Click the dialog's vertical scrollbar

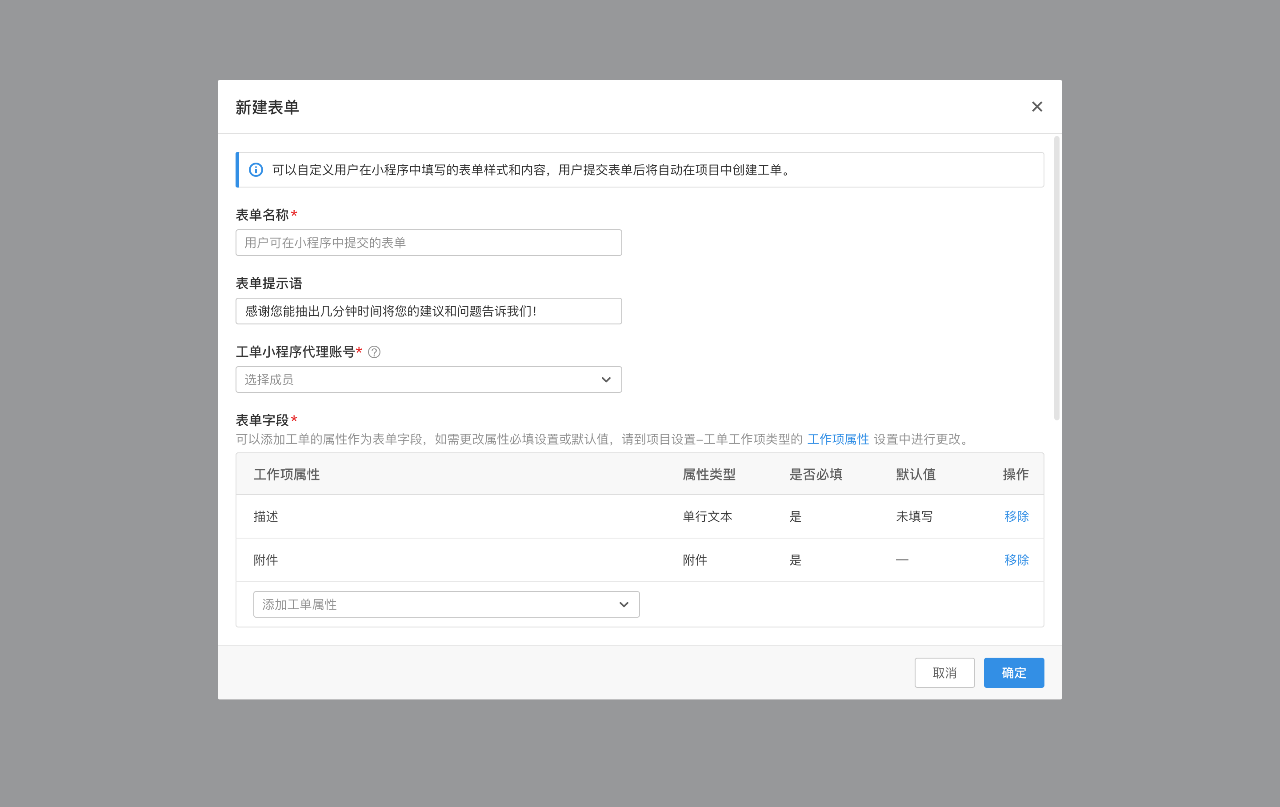click(1056, 279)
